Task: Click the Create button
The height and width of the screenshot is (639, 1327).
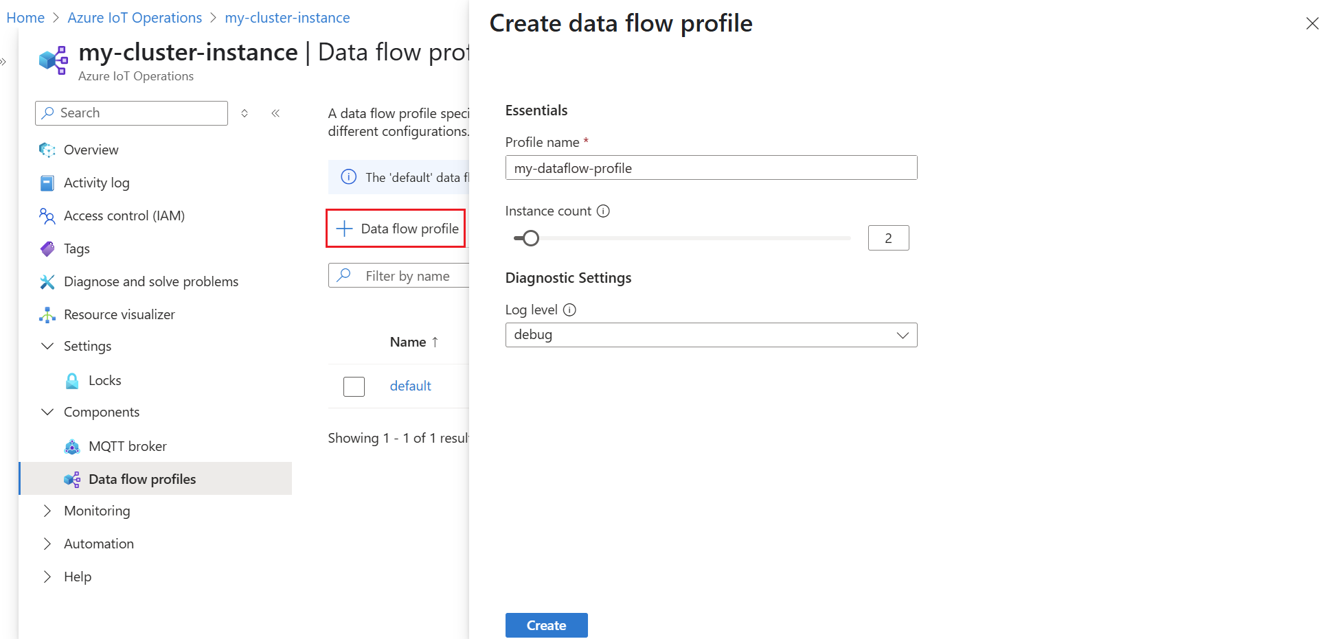Action: tap(546, 625)
